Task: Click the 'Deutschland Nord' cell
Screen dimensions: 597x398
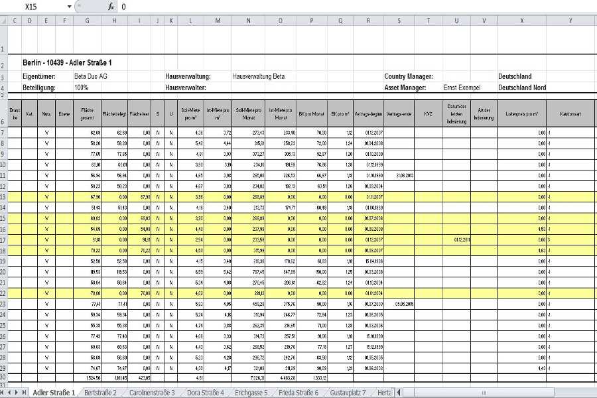Action: [x=522, y=88]
